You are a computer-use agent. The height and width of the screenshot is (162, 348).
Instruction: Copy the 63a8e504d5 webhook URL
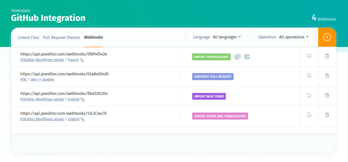coord(309,76)
